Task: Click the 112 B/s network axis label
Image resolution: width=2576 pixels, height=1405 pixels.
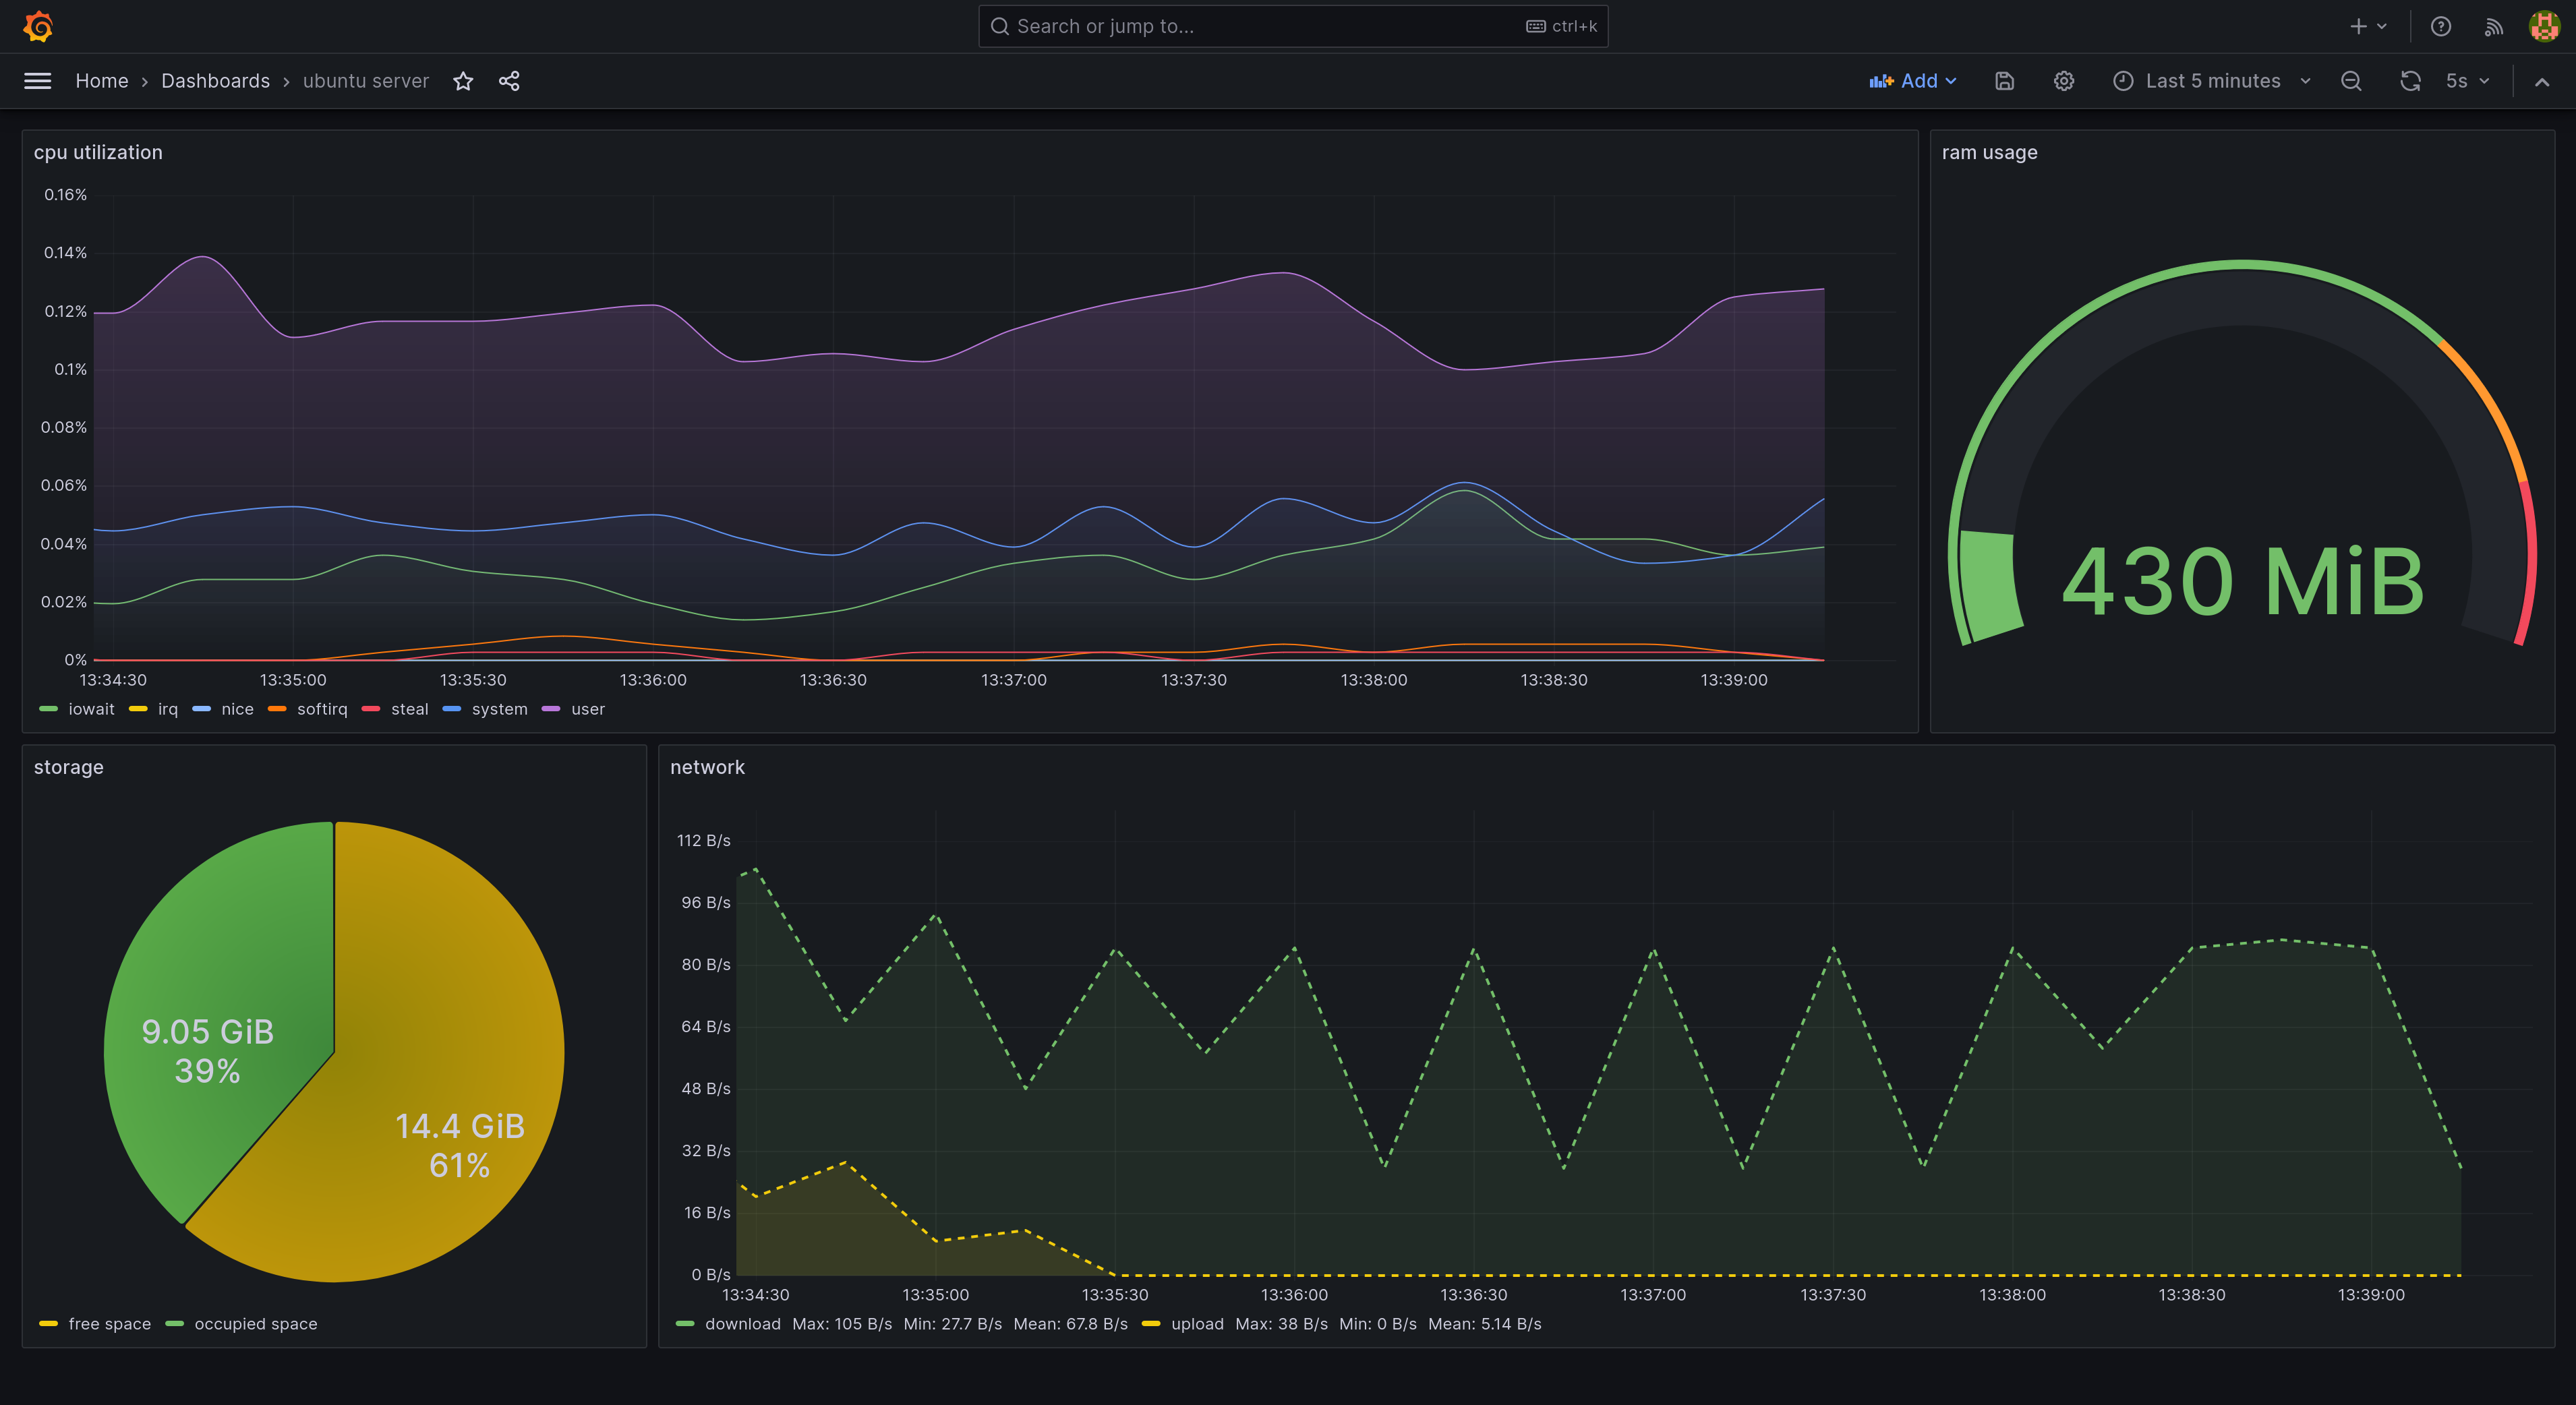Action: (x=704, y=841)
